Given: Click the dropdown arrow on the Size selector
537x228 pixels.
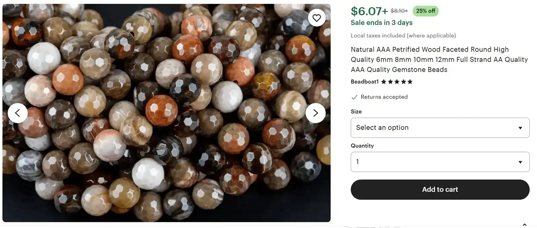Looking at the screenshot, I should click(x=521, y=128).
